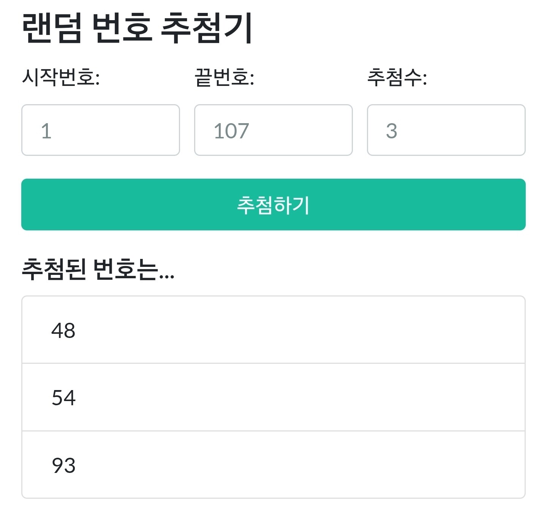Click the 끝번호: label text

coord(224,77)
